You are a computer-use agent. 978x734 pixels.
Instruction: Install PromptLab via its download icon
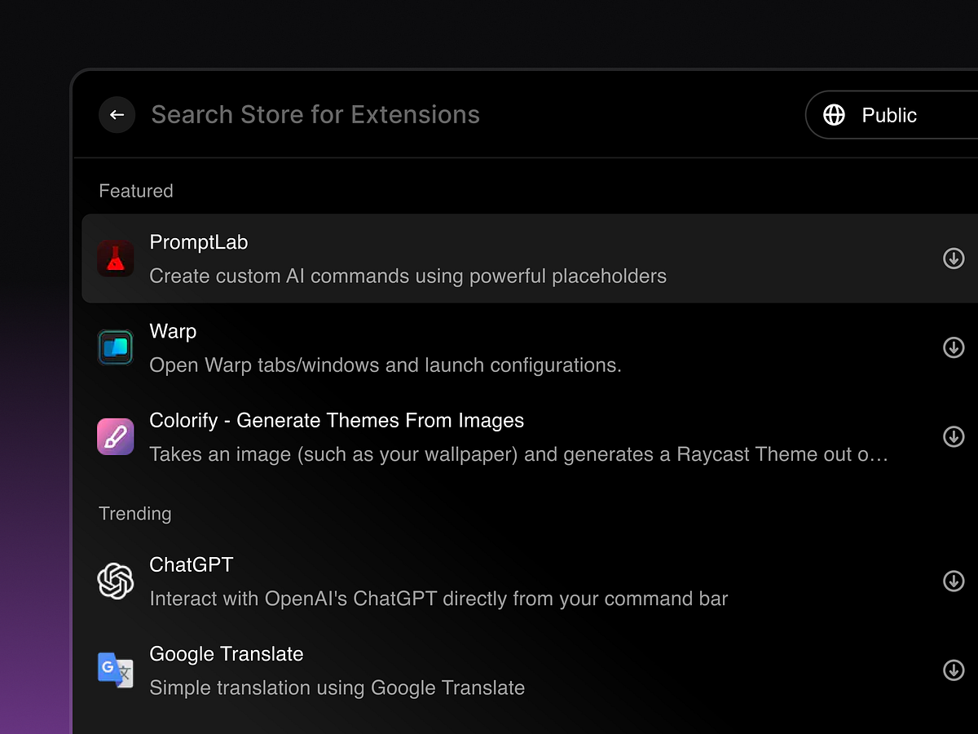tap(954, 259)
